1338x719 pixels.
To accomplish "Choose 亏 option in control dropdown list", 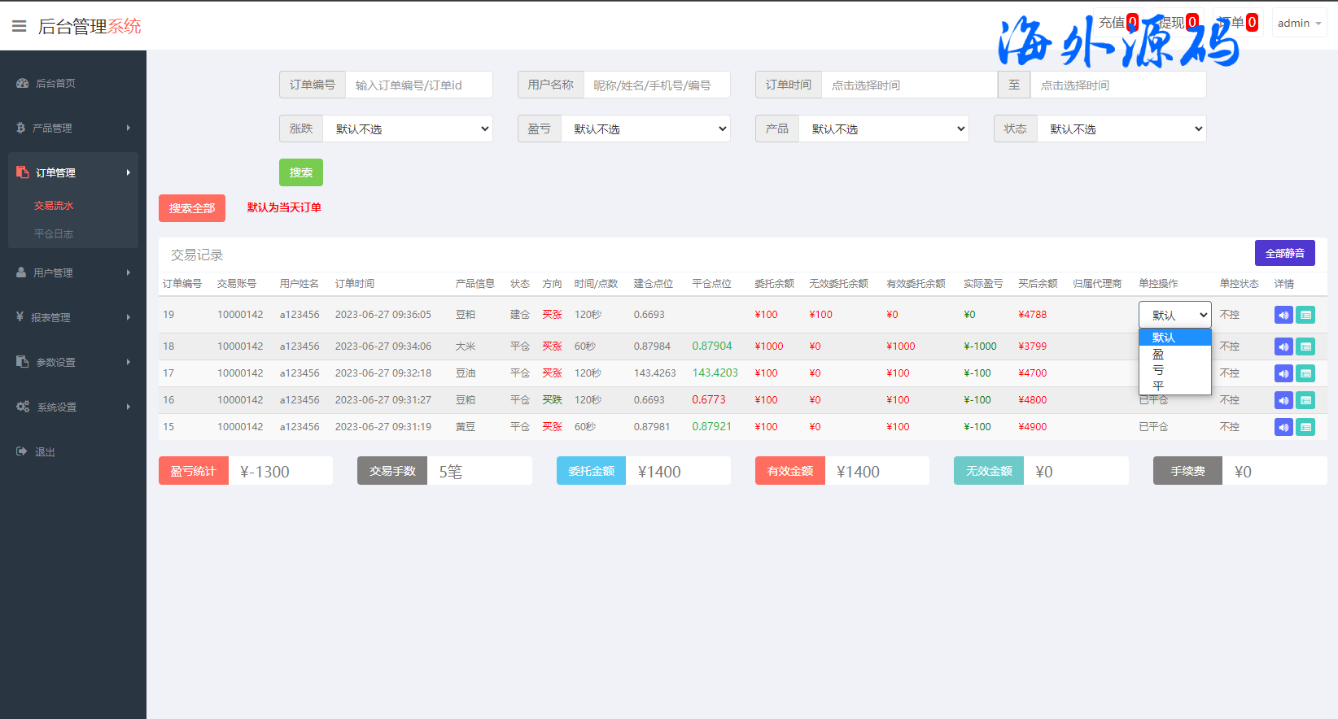I will (x=1158, y=370).
